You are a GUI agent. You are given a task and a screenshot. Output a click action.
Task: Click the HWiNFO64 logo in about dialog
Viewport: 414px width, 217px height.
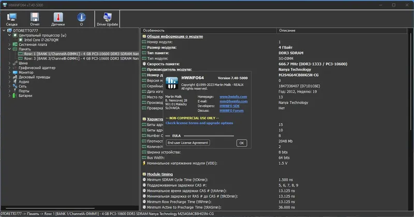coord(172,83)
